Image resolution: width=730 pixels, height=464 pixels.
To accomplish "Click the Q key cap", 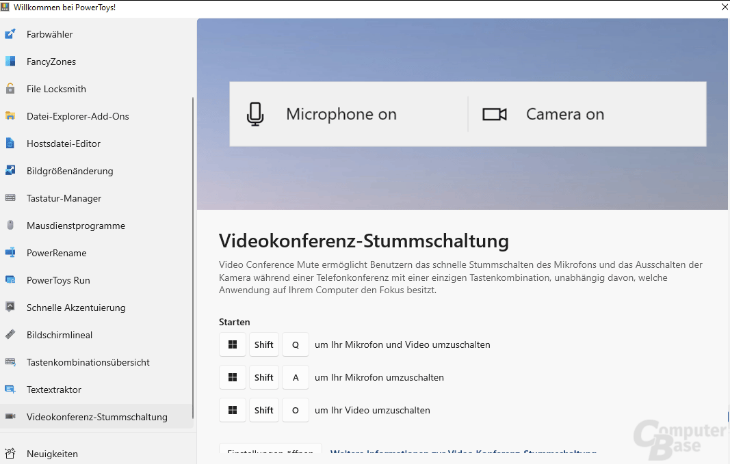I will tap(296, 344).
